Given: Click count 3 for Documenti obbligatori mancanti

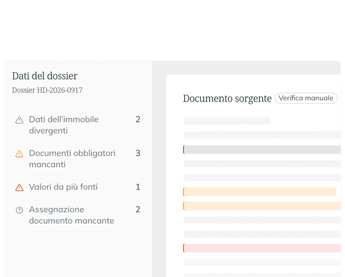Looking at the screenshot, I should (138, 154).
